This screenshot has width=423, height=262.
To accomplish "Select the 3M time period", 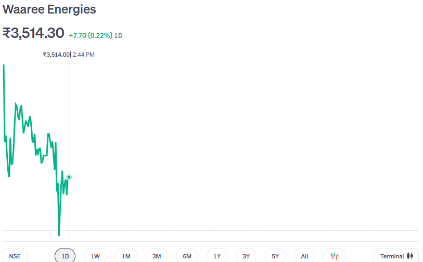I will pyautogui.click(x=156, y=256).
